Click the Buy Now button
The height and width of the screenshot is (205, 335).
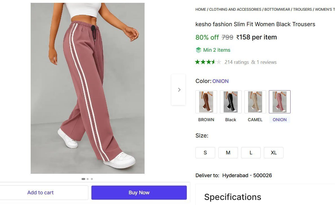[x=139, y=192]
